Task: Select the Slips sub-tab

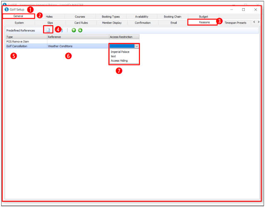Action: tap(50, 23)
